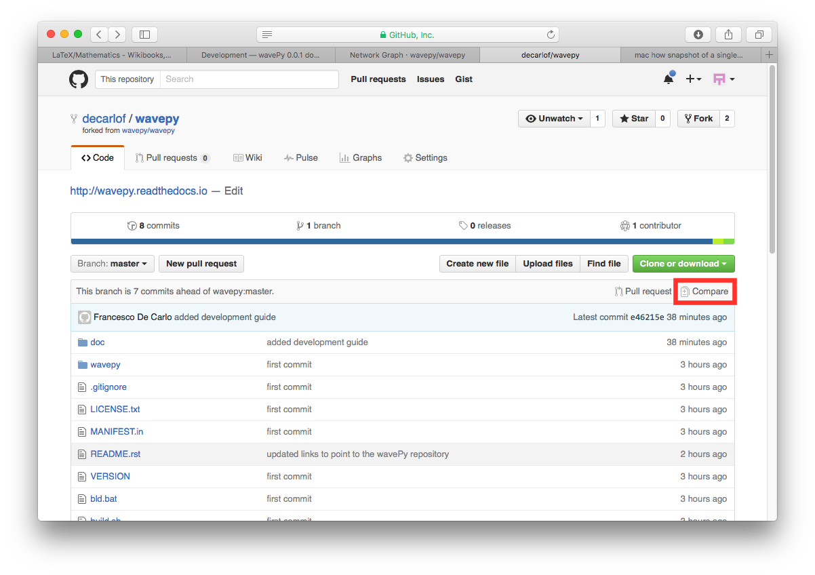Click the Pull request link in branch bar
Viewport: 815px width, 575px height.
click(643, 292)
